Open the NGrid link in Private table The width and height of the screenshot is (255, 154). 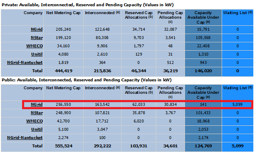pos(37,29)
